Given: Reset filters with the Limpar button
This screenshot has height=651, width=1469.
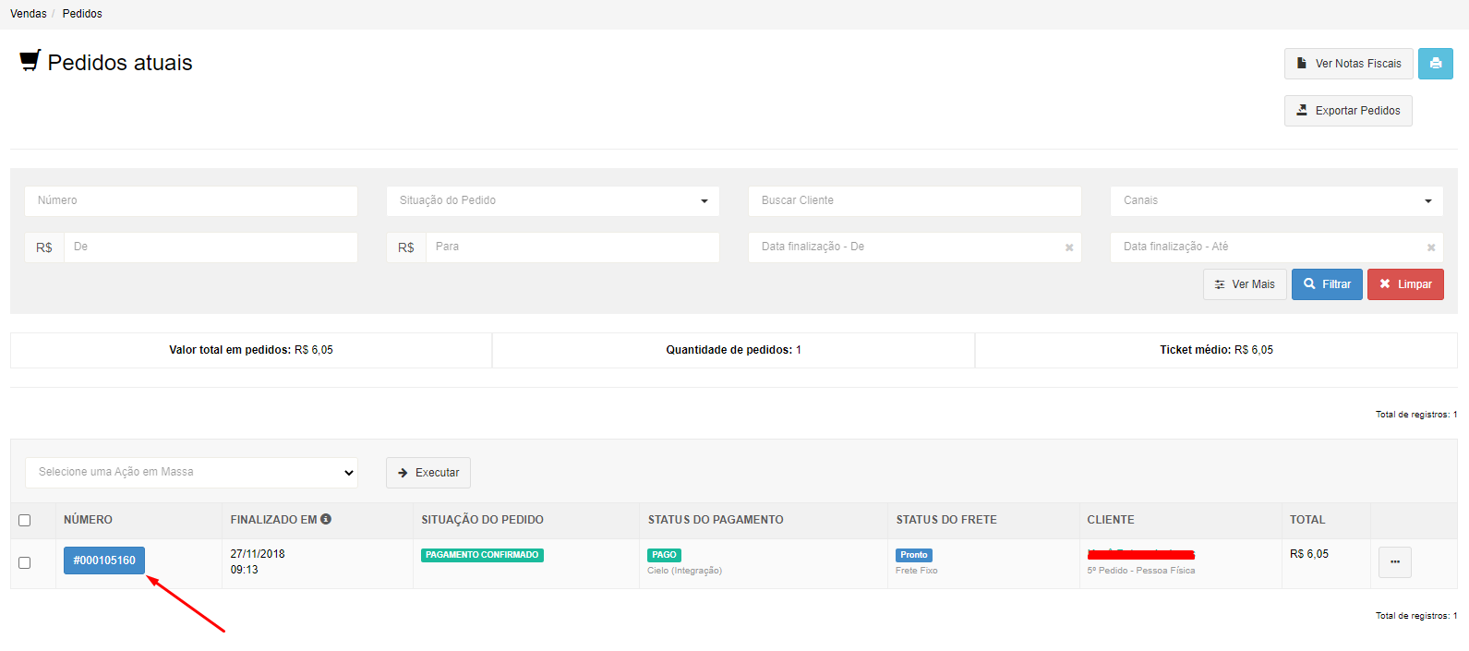Looking at the screenshot, I should click(1405, 284).
